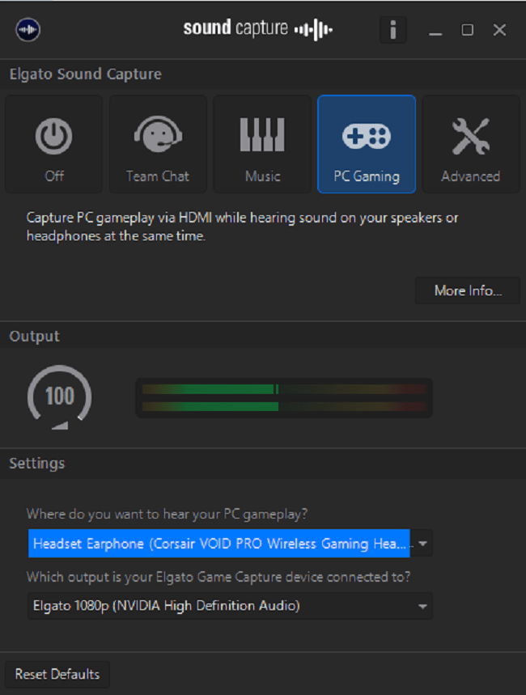Viewport: 526px width, 695px height.
Task: Click the Settings section header
Action: [x=39, y=463]
